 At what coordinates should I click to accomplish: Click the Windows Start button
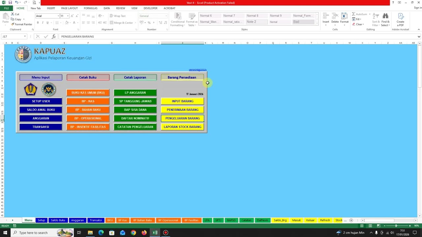tap(5, 233)
